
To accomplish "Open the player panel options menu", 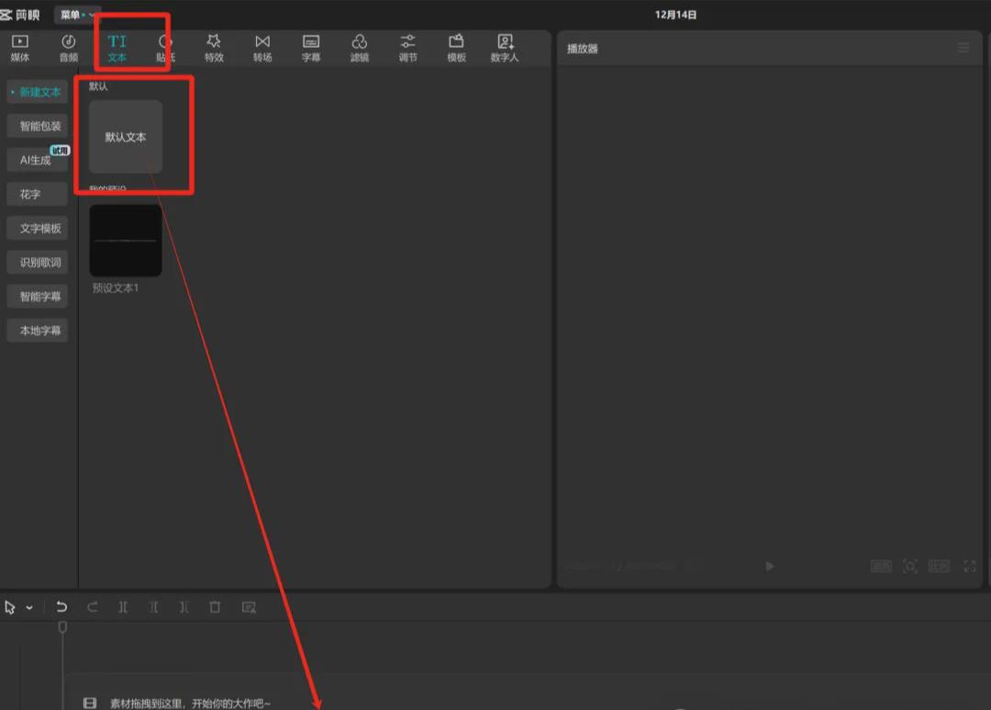I will (x=963, y=48).
